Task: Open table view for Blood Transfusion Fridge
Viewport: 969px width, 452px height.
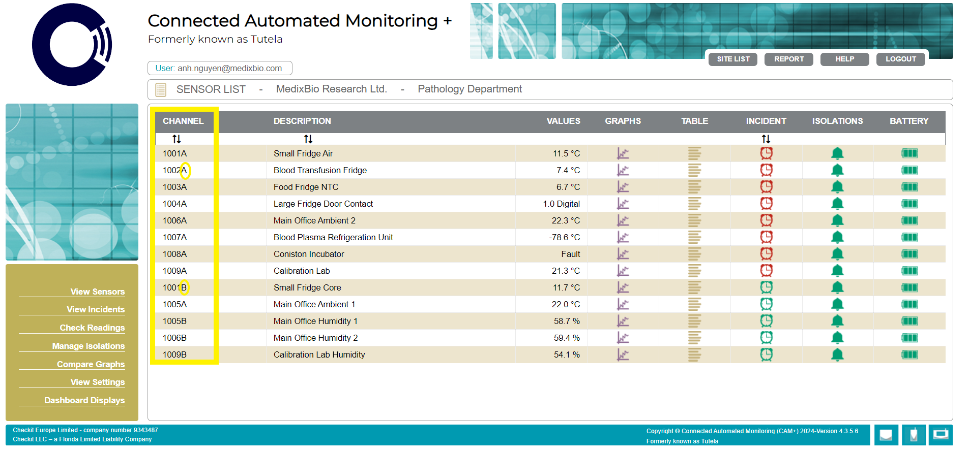Action: 694,170
